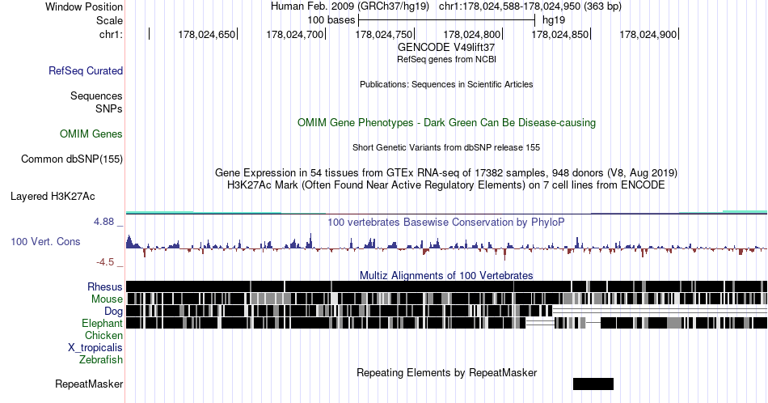Open the OMIM Genes track label
Screen dimensions: 768x403
[91, 134]
